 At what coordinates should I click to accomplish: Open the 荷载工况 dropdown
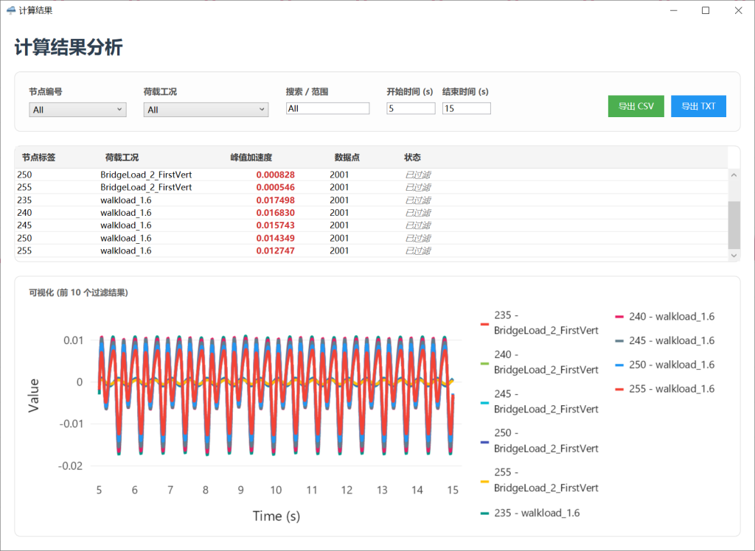point(207,108)
